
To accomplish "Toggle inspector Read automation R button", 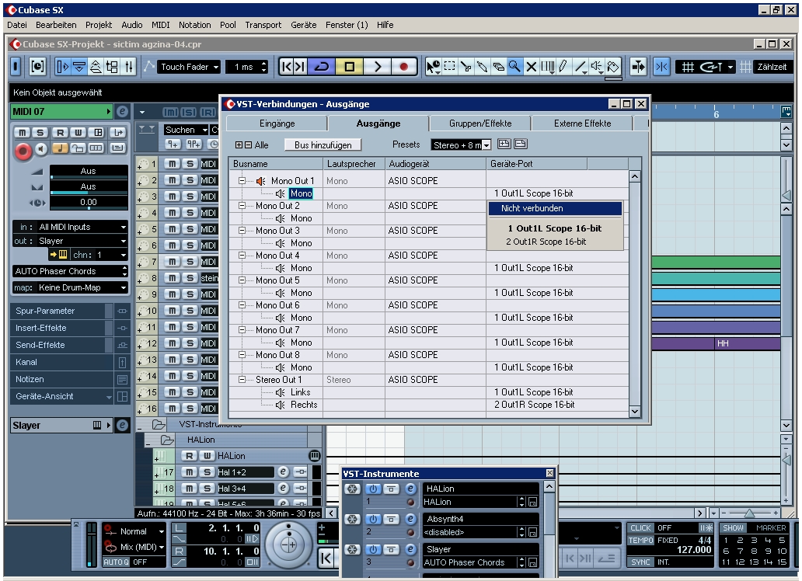I will [60, 133].
